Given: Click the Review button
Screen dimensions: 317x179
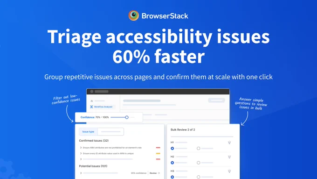Looking at the screenshot, I should pyautogui.click(x=155, y=173).
